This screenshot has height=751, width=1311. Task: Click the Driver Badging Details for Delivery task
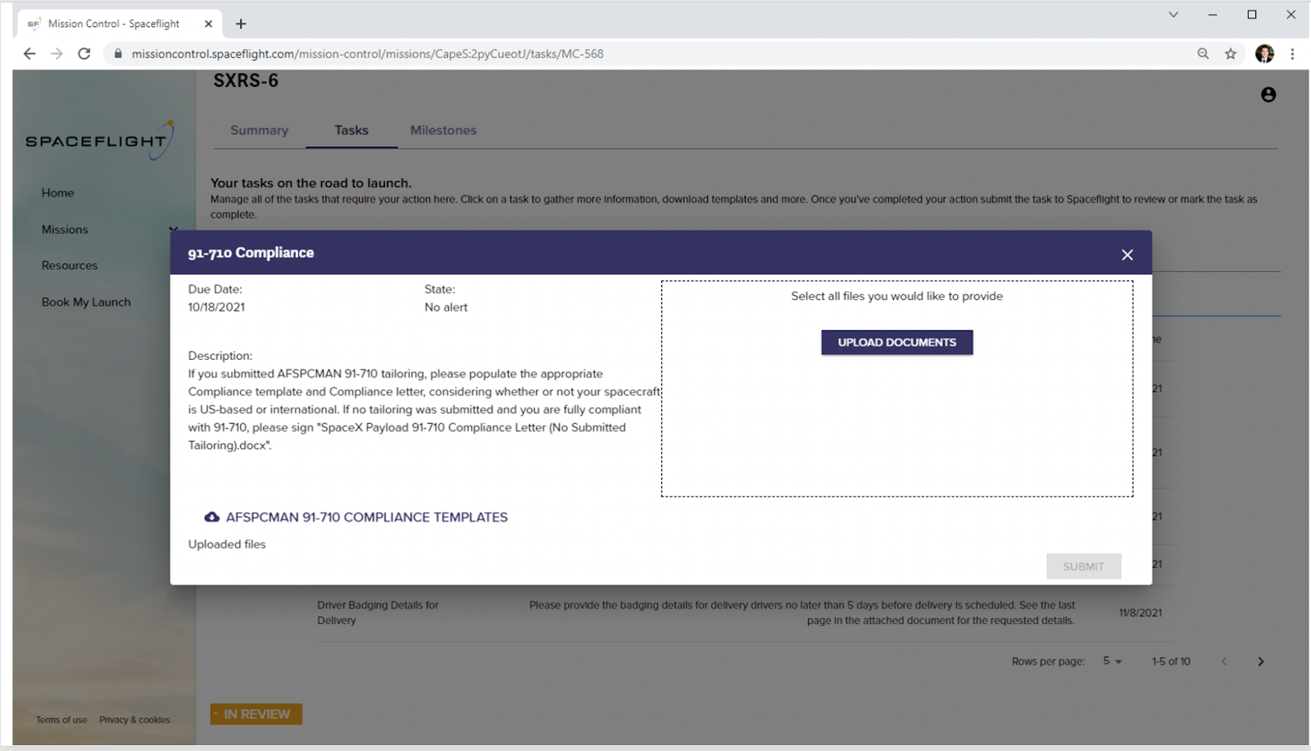pos(378,612)
